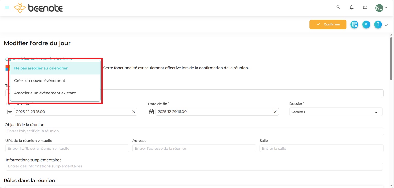
Task: Click the Objectif de la réunion field
Action: [194, 131]
